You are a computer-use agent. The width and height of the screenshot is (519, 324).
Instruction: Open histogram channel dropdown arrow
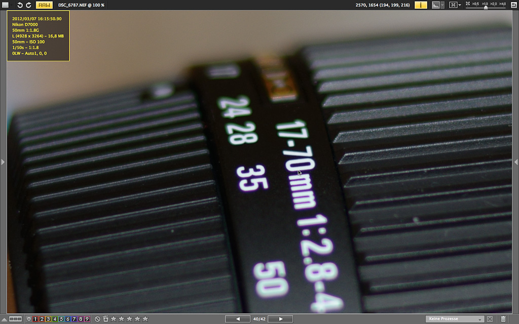442,5
